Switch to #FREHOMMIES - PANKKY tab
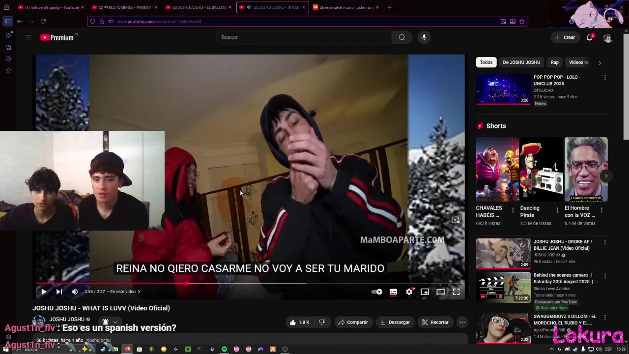The height and width of the screenshot is (354, 629). coord(125,7)
